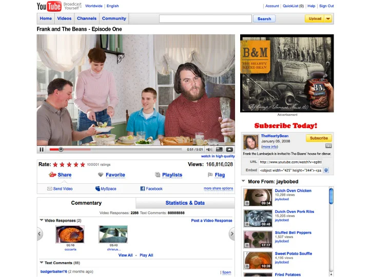The width and height of the screenshot is (370, 277).
Task: Subscribe to TheHeartyBean channel
Action: pos(319,138)
